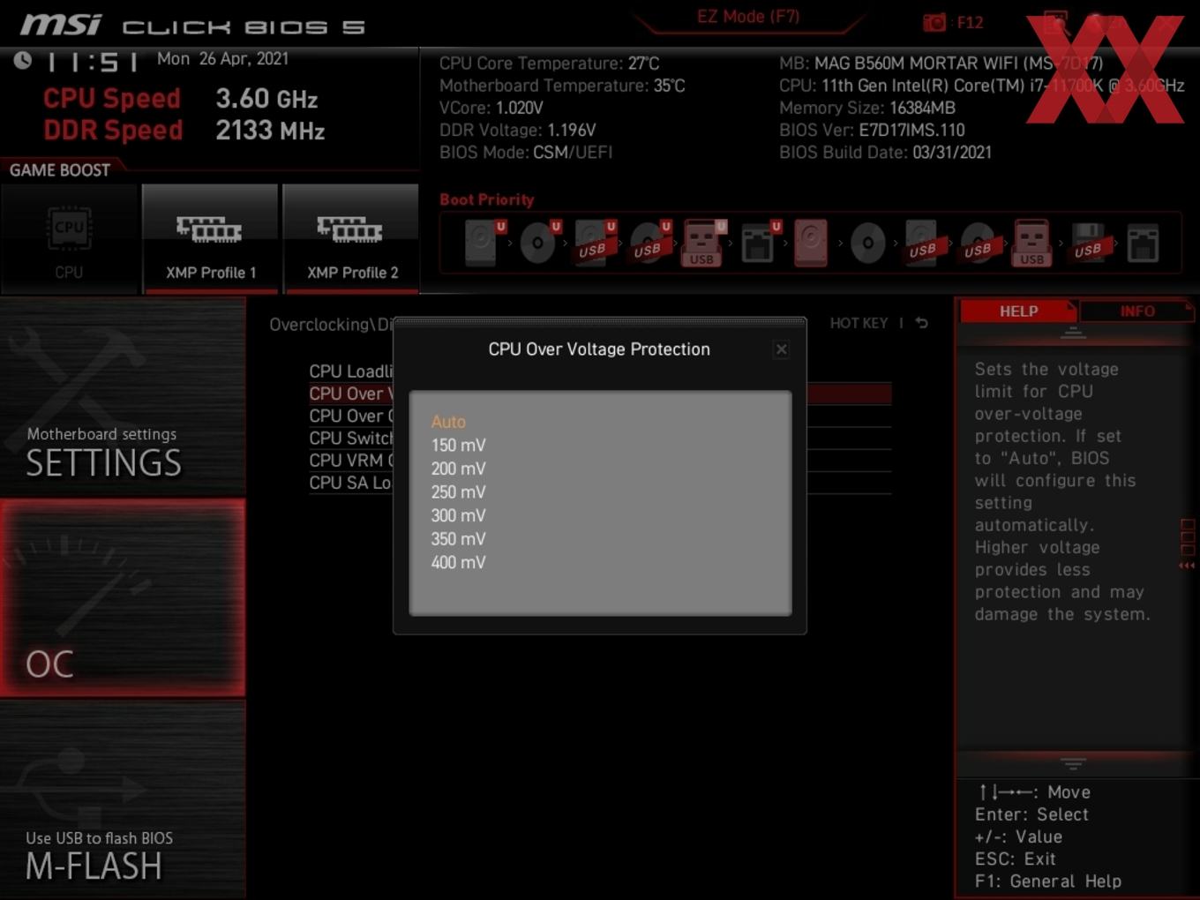Viewport: 1200px width, 900px height.
Task: Click the CPU Core Temperature: 27°C reading
Action: point(549,64)
